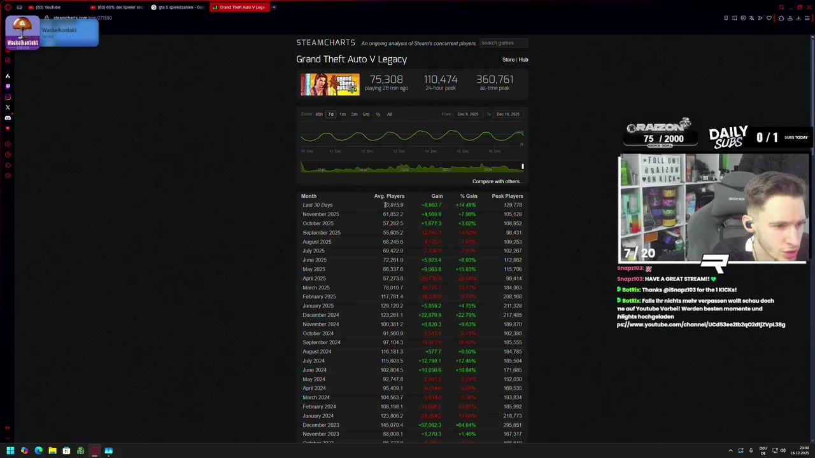815x458 pixels.
Task: Click 'Compare with others...' link
Action: [497, 181]
